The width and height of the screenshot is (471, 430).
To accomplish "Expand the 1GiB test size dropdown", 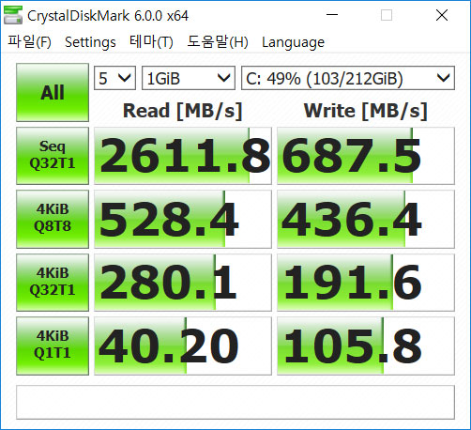I will [x=189, y=78].
